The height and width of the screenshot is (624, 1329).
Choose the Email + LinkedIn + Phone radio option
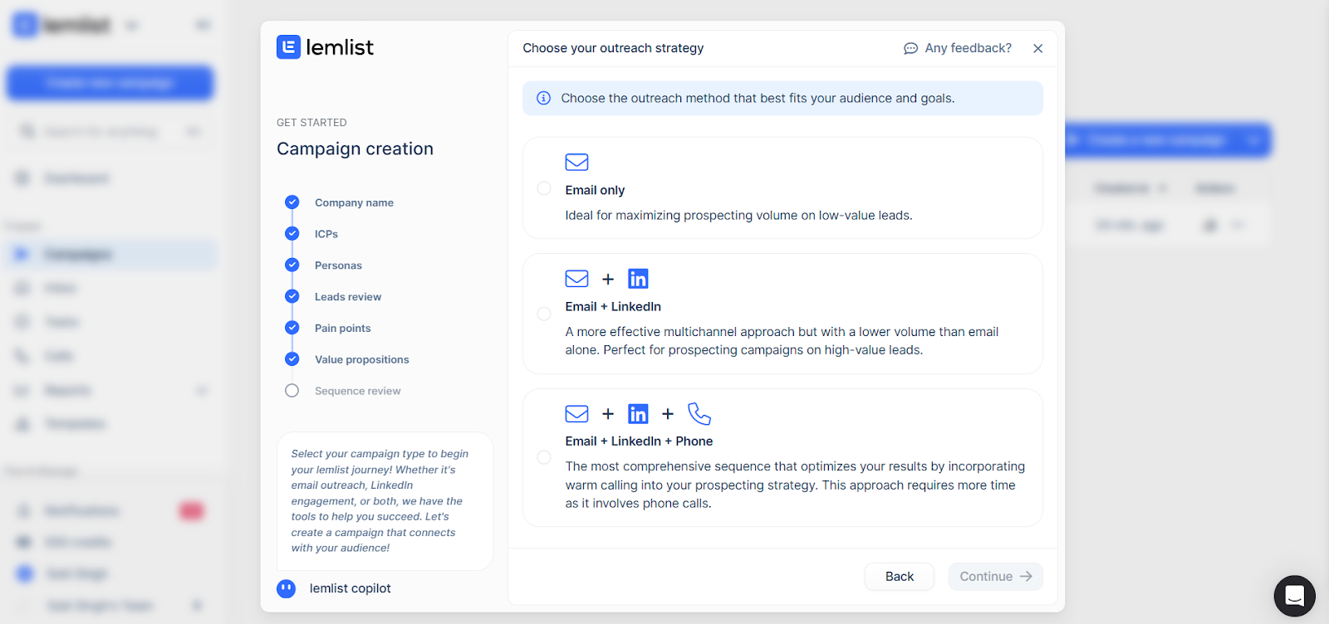click(544, 457)
